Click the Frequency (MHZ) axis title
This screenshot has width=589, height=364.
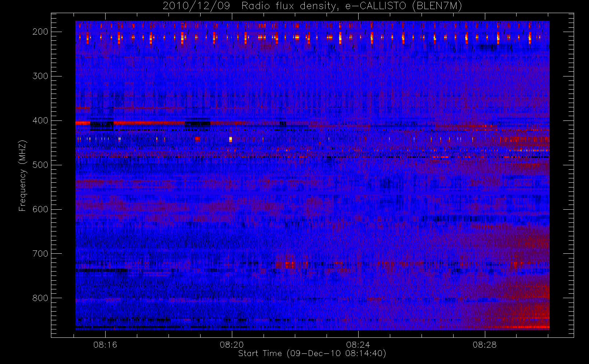coord(23,175)
